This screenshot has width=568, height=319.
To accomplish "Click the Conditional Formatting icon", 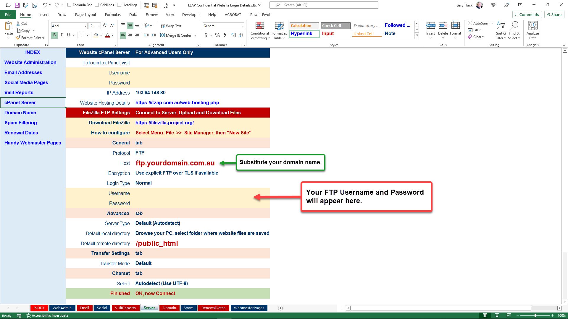I will 259,26.
